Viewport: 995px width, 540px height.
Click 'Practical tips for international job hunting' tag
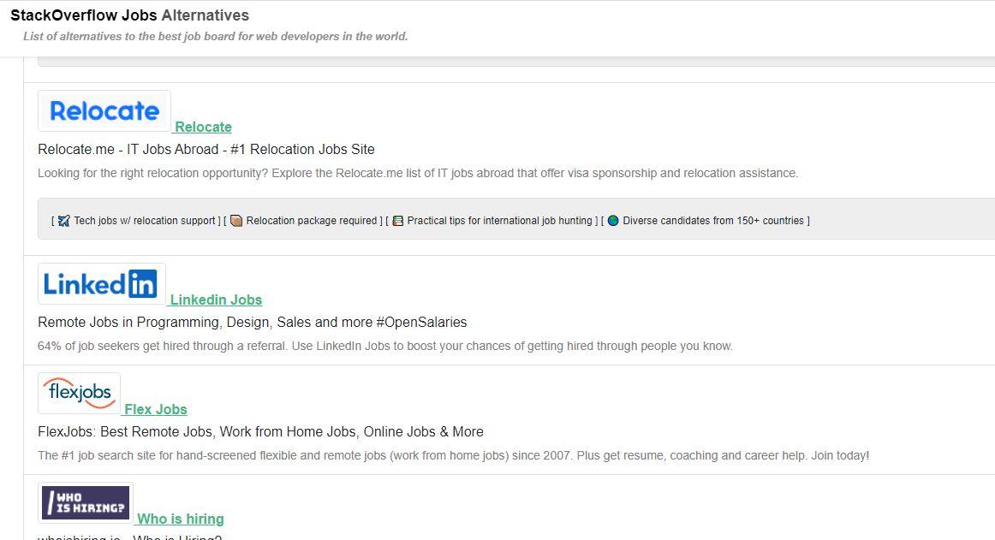(x=499, y=221)
